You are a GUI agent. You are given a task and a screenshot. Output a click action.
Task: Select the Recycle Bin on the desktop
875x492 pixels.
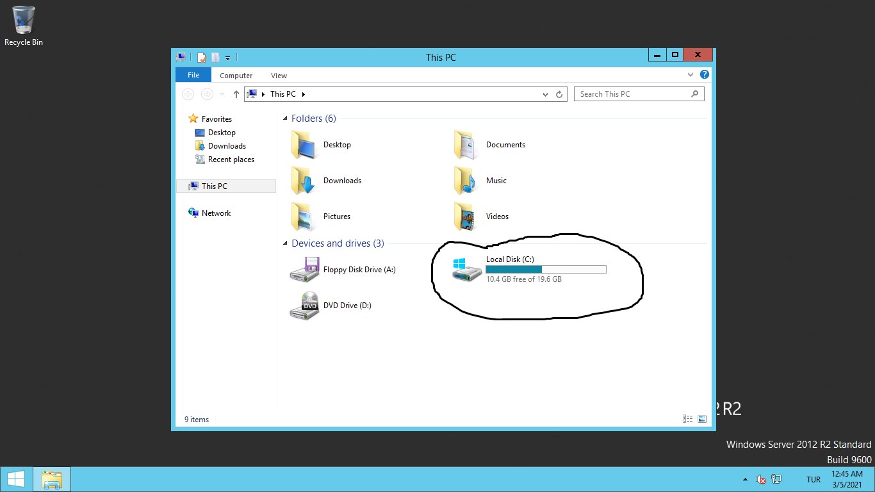point(24,26)
